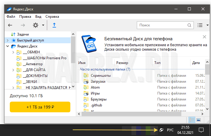Image resolution: width=211 pixels, height=136 pixels.
Task: Collapse the Часто используемые папки group
Action: coord(105,69)
